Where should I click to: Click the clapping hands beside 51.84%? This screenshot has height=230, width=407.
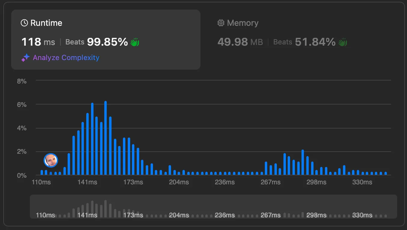coord(343,42)
